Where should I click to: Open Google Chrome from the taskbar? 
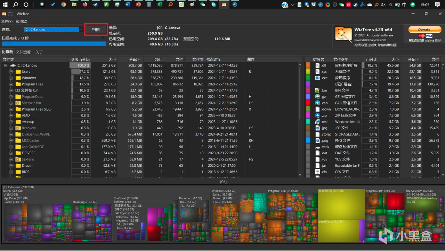coord(63,5)
